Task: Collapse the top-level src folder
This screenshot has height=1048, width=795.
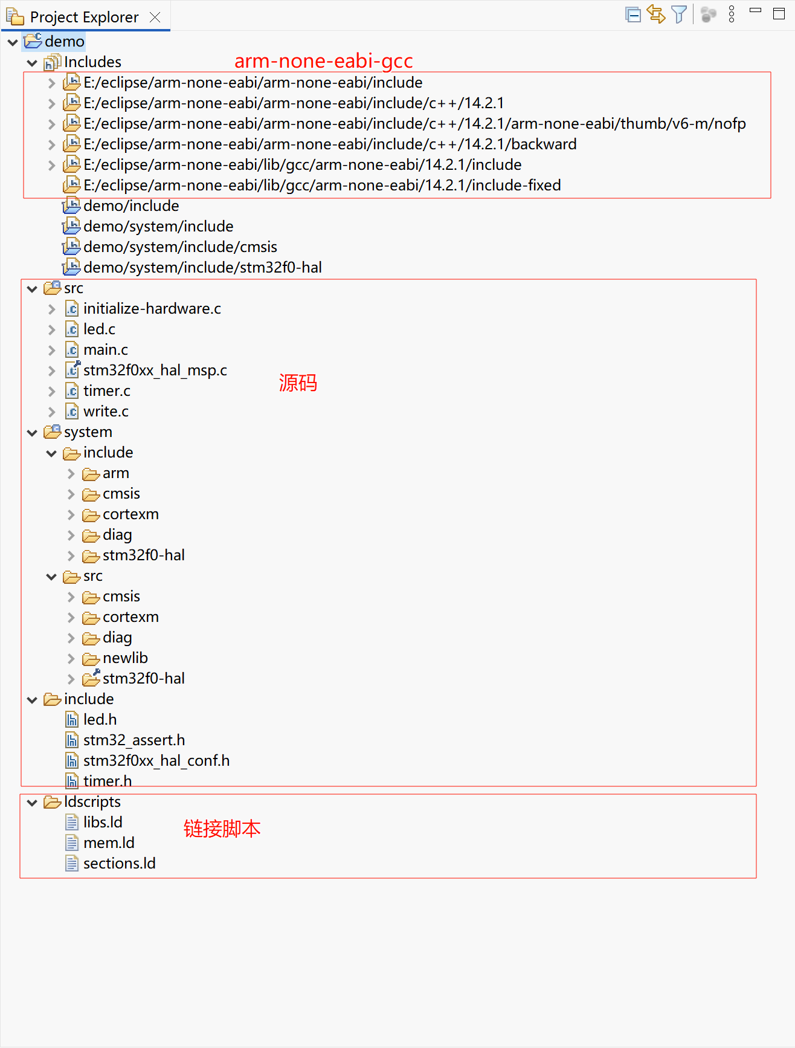Action: [32, 288]
